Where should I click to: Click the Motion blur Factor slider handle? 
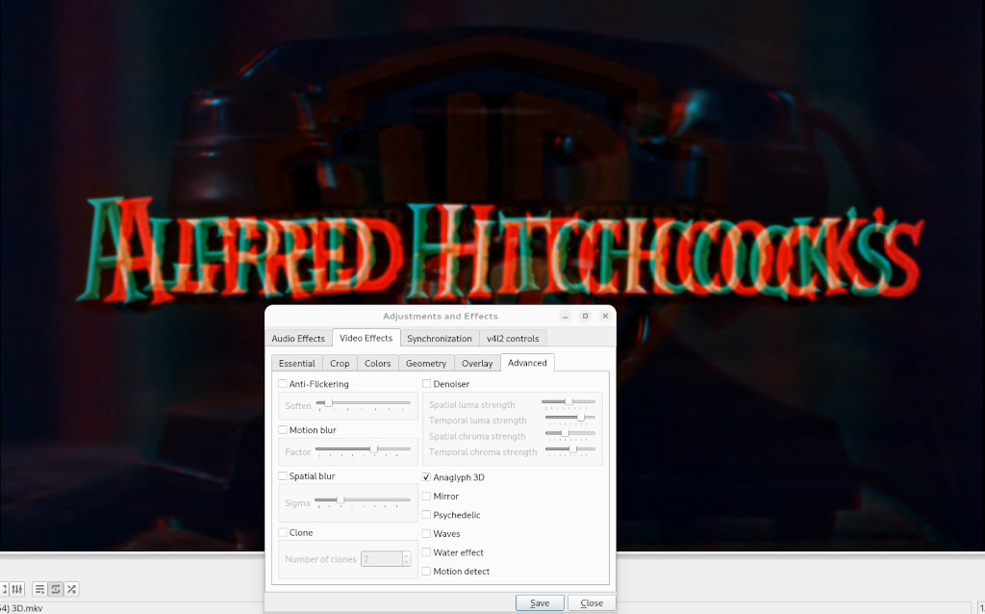coord(374,448)
